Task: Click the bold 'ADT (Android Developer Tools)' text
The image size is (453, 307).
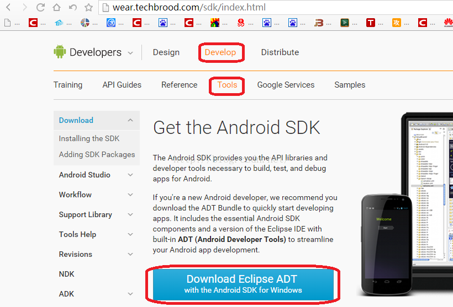Action: tap(232, 240)
